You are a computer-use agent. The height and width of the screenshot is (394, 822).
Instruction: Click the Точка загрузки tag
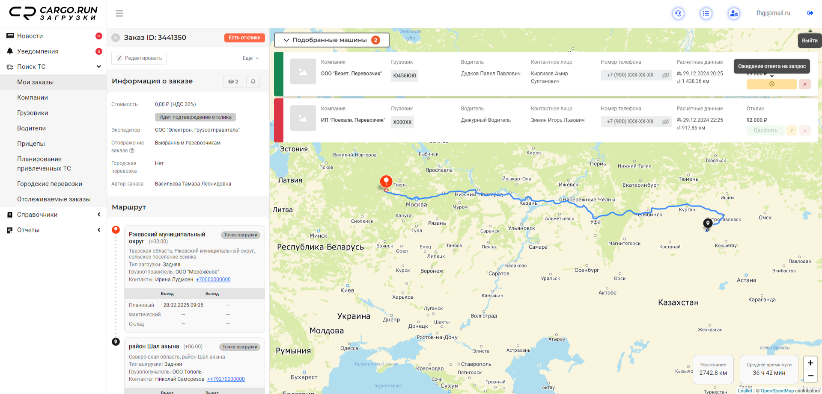coord(241,235)
